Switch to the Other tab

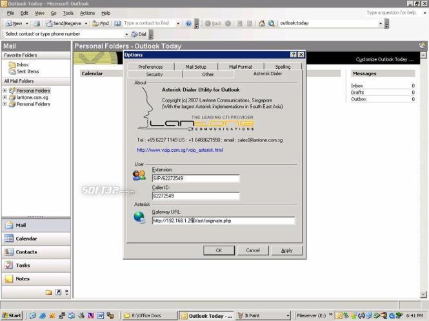(208, 74)
